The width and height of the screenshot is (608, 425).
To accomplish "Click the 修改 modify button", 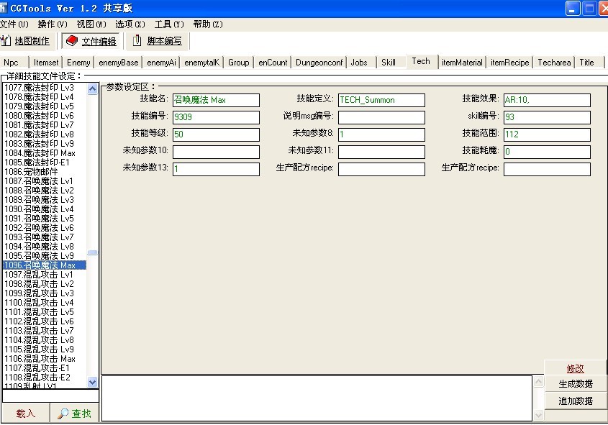I will pyautogui.click(x=576, y=368).
